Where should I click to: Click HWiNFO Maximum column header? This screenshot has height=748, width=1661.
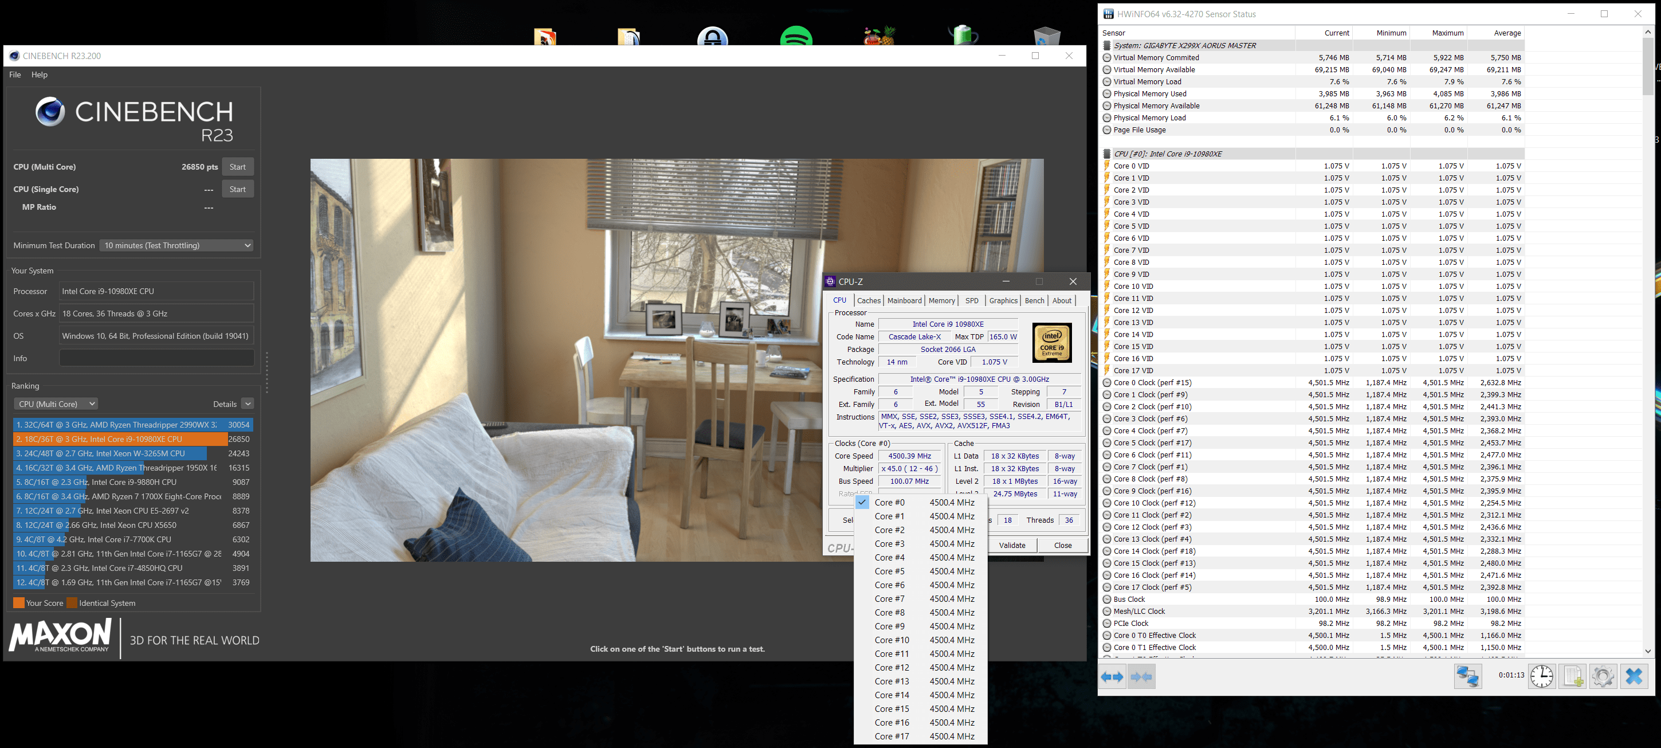pyautogui.click(x=1439, y=33)
